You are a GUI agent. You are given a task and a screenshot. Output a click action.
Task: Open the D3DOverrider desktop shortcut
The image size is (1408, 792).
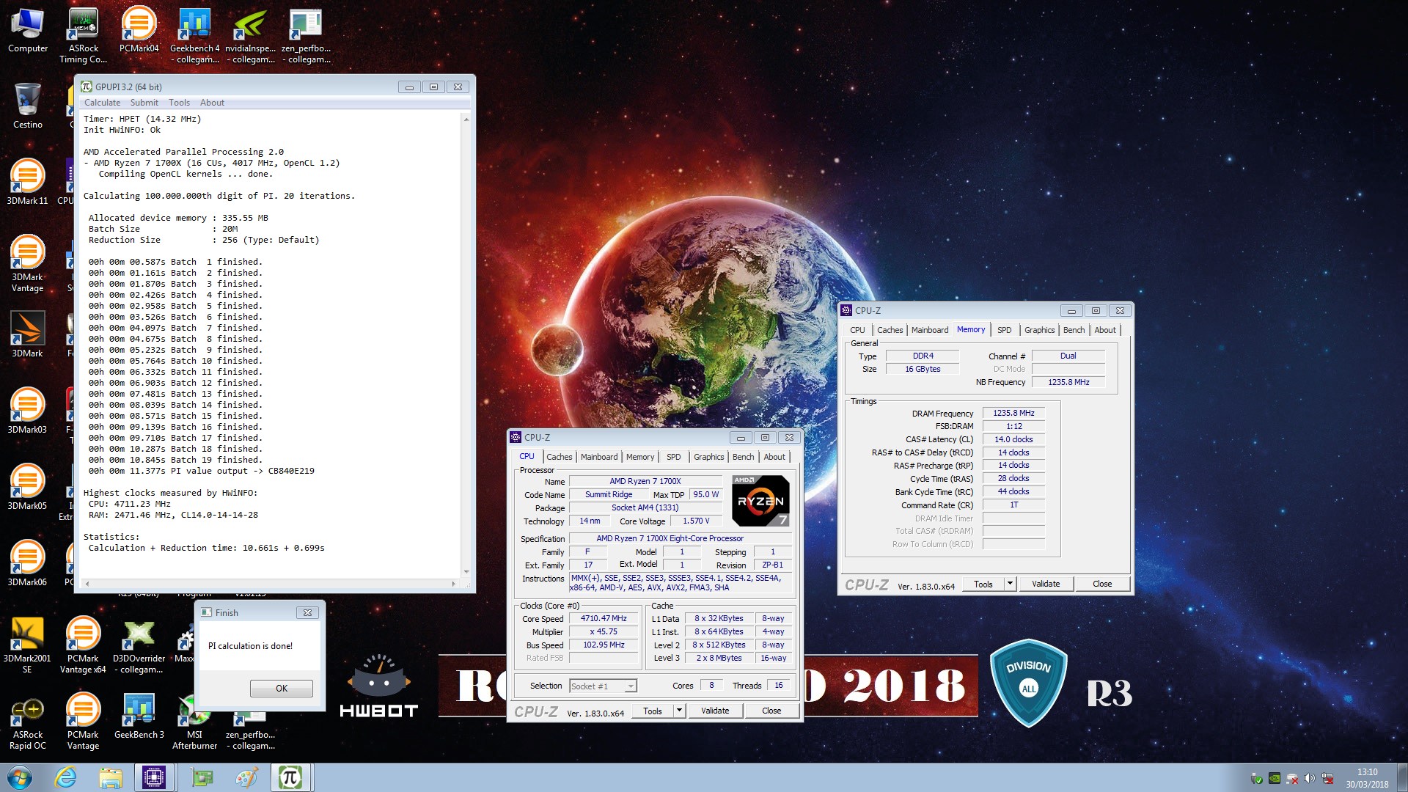click(139, 645)
